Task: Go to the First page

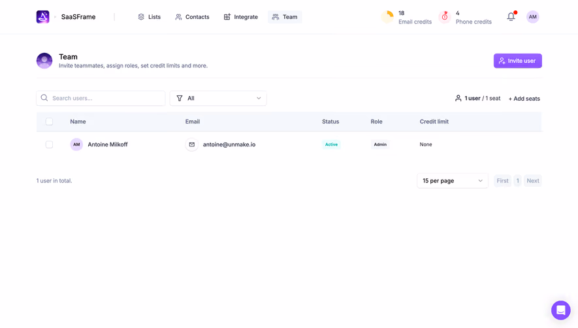Action: (502, 181)
